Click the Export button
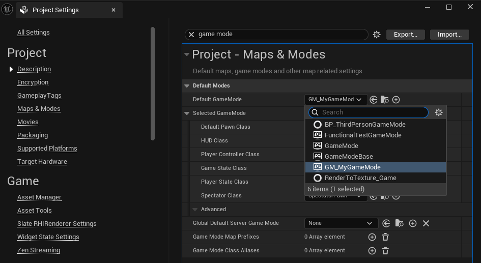This screenshot has width=481, height=263. (x=406, y=35)
